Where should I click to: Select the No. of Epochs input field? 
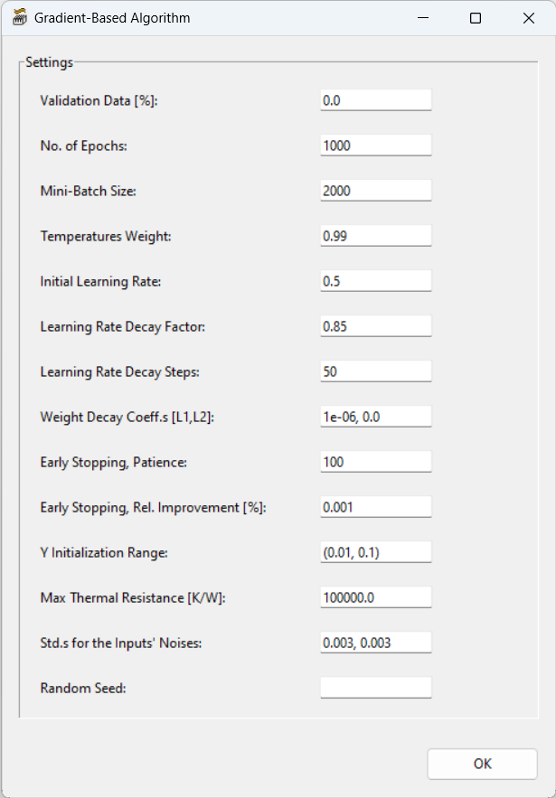[x=375, y=145]
